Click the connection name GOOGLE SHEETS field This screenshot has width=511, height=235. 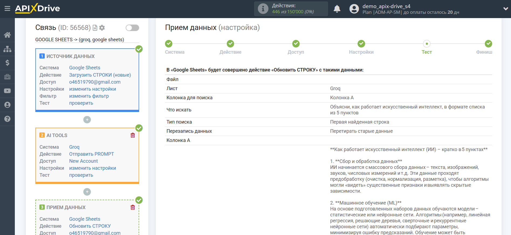click(x=87, y=40)
